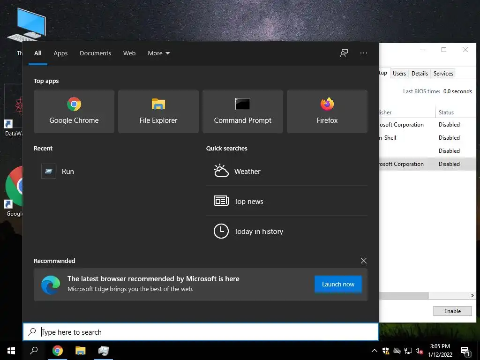Open the notification center icon
The width and height of the screenshot is (480, 360).
(x=465, y=352)
